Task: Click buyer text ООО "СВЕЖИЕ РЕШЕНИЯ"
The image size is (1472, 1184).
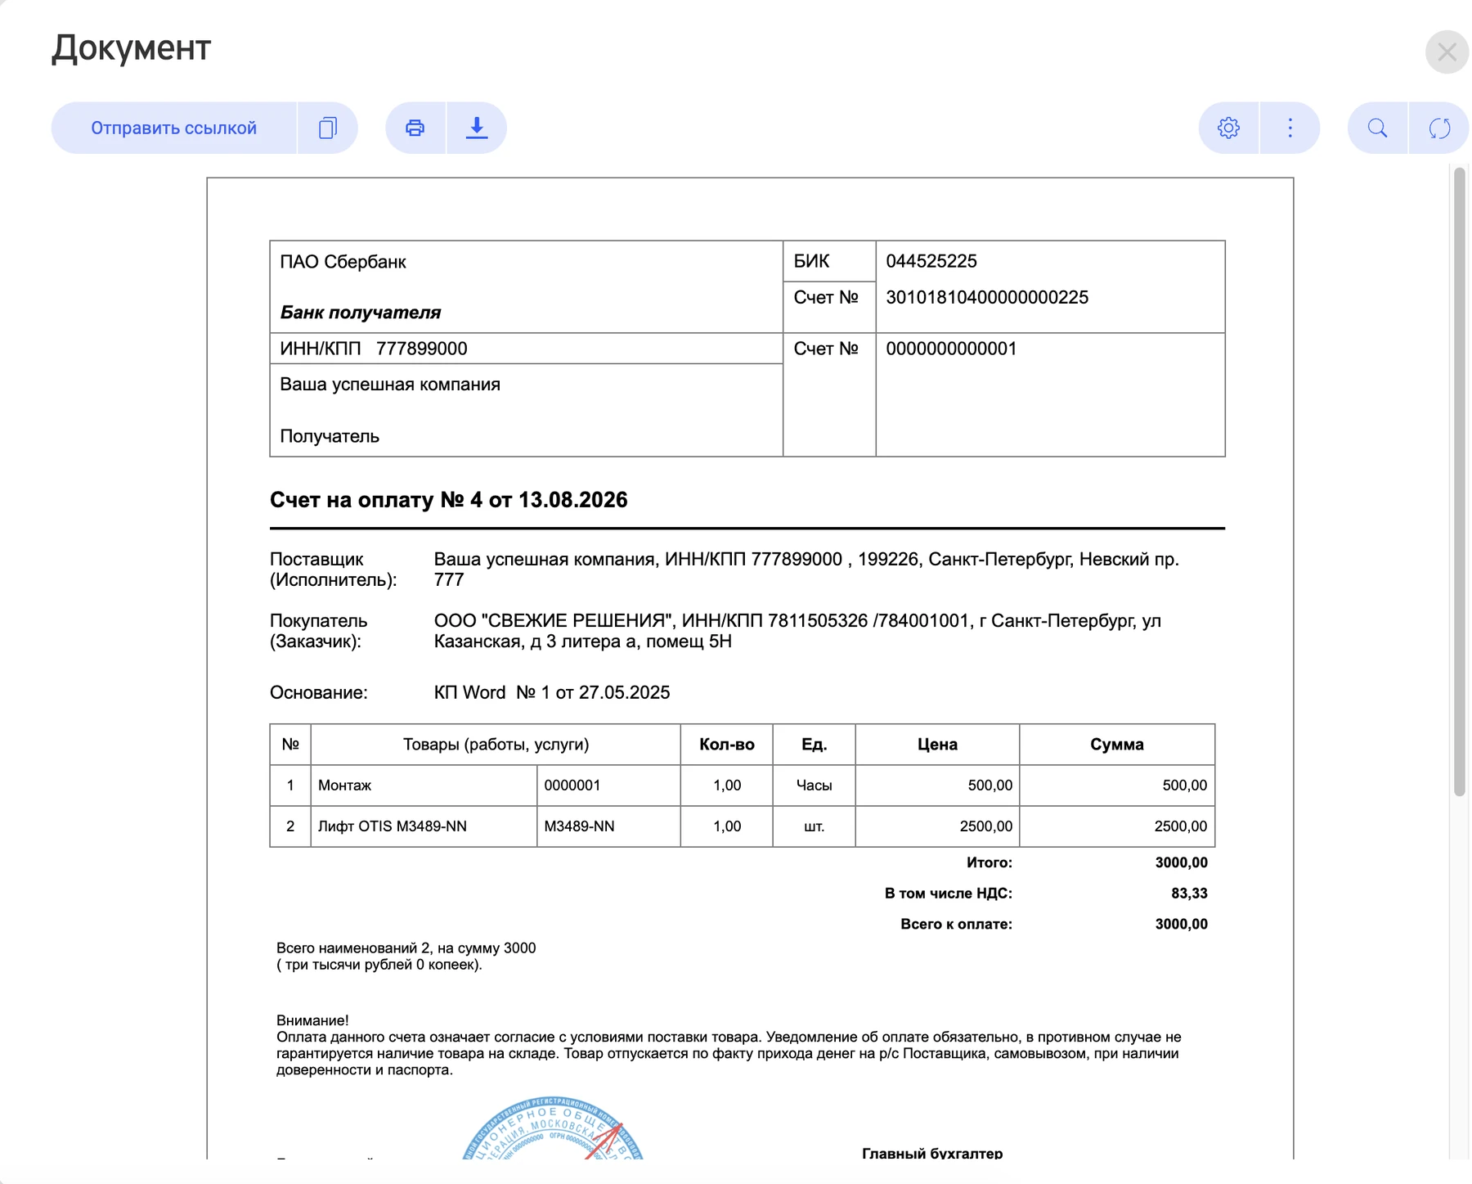Action: tap(554, 621)
